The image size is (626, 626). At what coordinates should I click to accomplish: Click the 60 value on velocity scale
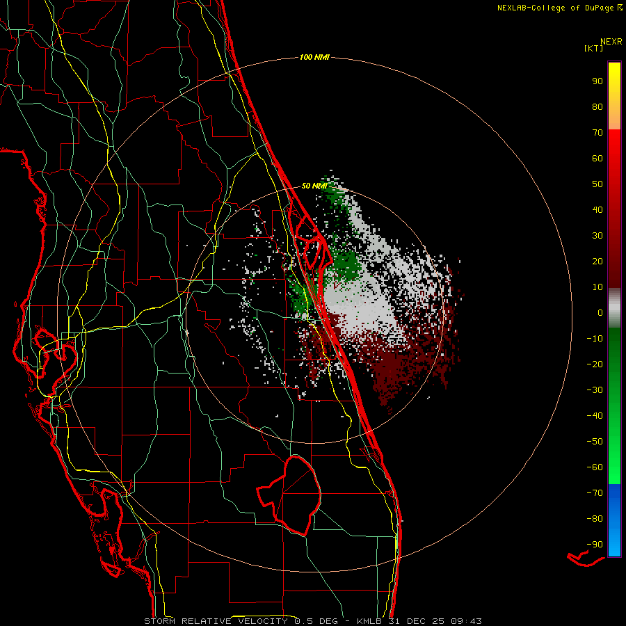point(597,159)
